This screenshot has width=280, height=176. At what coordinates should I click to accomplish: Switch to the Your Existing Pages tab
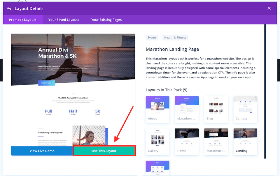point(106,20)
